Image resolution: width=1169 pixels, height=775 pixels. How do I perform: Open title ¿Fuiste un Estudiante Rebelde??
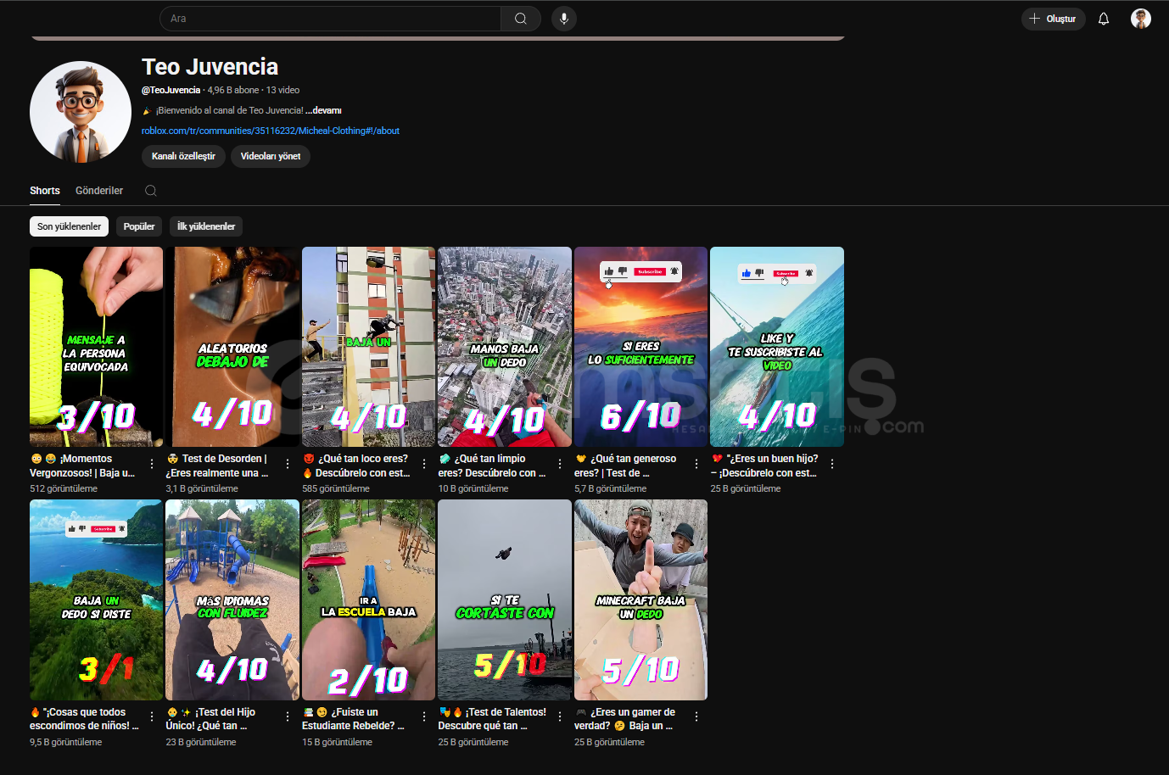[354, 719]
